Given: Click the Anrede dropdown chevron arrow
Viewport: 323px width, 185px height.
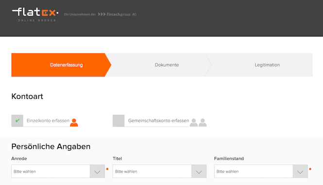Looking at the screenshot, I should pyautogui.click(x=97, y=171).
